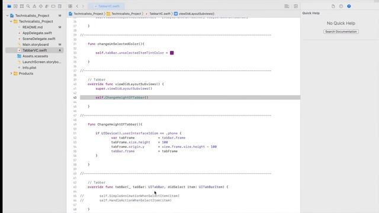The width and height of the screenshot is (379, 213).
Task: Open the Issue navigator warning icon
Action: pos(34,7)
